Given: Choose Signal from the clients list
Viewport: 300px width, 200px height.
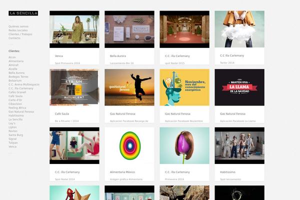Looking at the screenshot, I should (x=12, y=139).
